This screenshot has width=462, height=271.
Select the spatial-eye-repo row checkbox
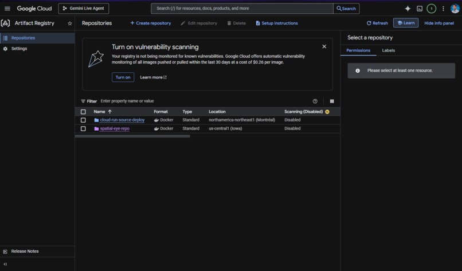(x=83, y=128)
